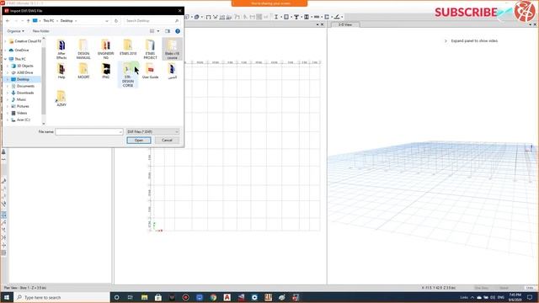Select the T-shaped section tool in toolbar

coord(296,17)
